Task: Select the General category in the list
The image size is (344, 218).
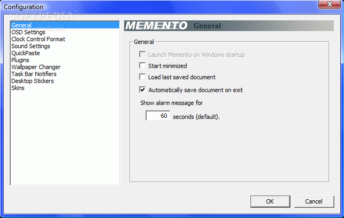Action: (x=65, y=25)
